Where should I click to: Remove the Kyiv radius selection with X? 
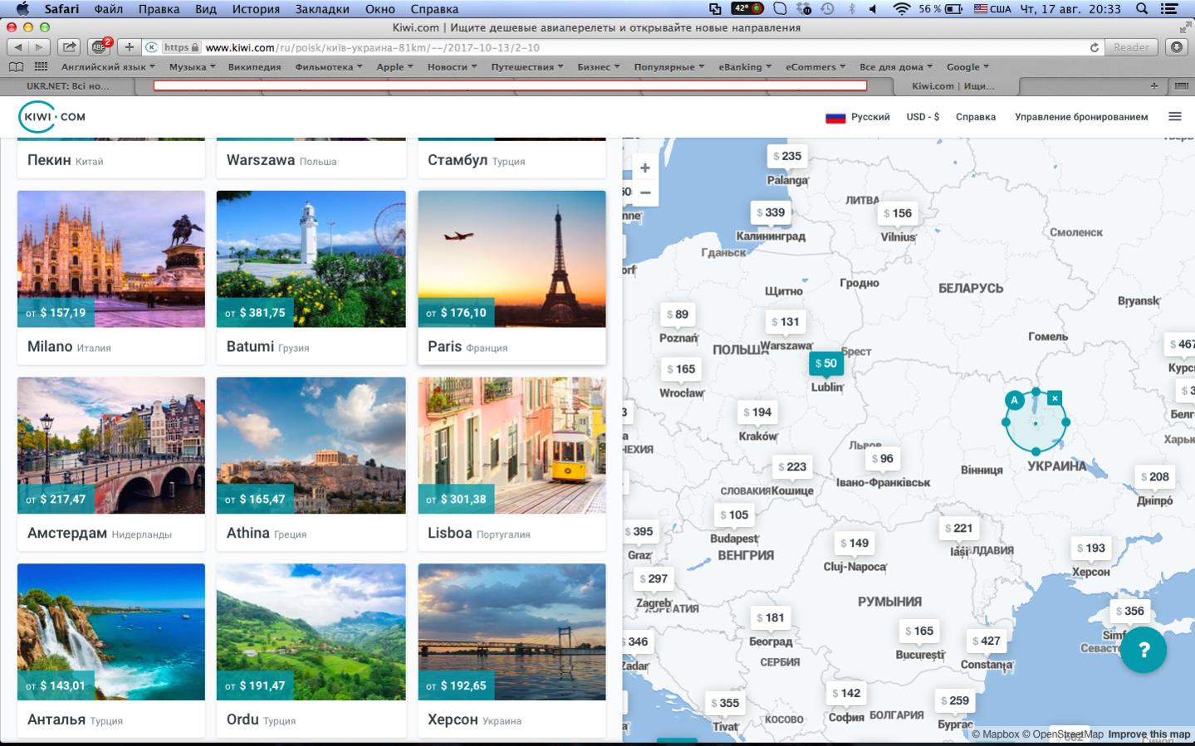click(1055, 398)
